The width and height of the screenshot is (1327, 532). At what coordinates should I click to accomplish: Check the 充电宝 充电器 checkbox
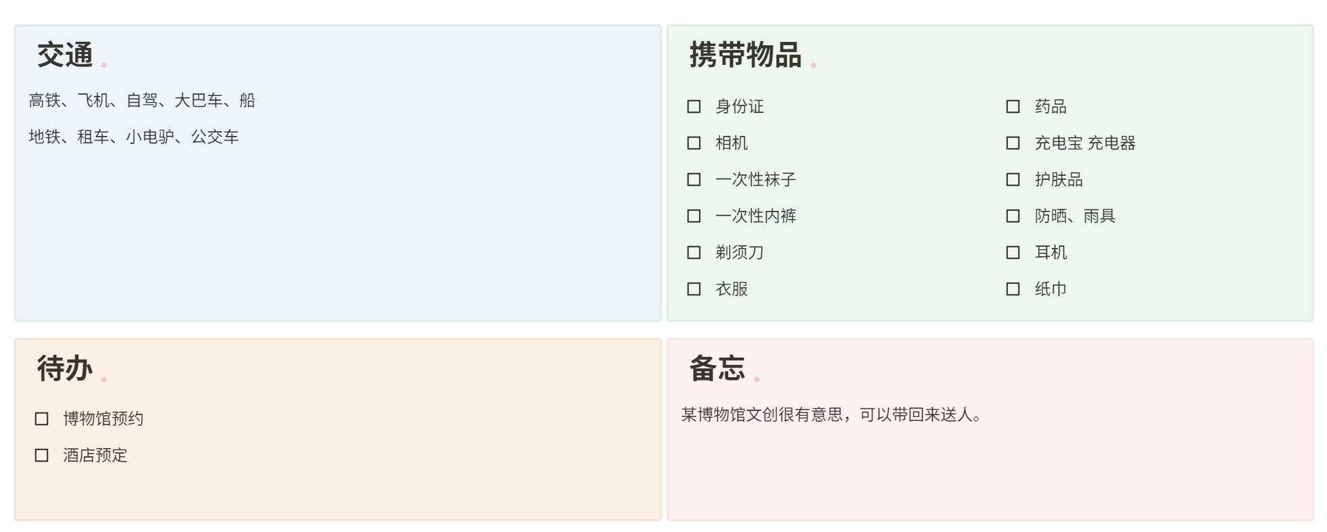tap(1013, 143)
